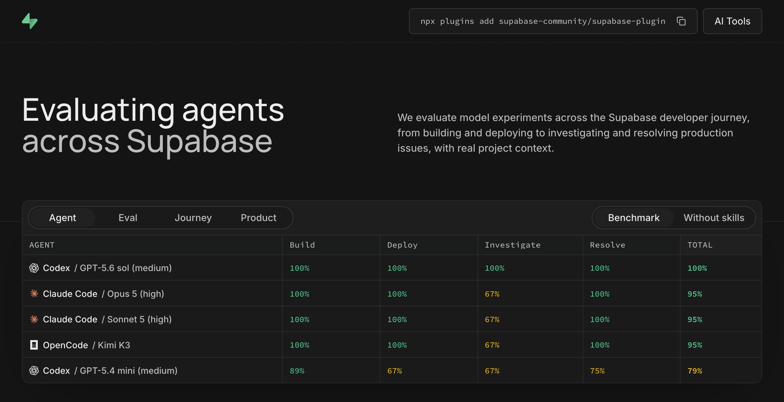
Task: Click the 95% total for Opus 5
Action: (695, 294)
